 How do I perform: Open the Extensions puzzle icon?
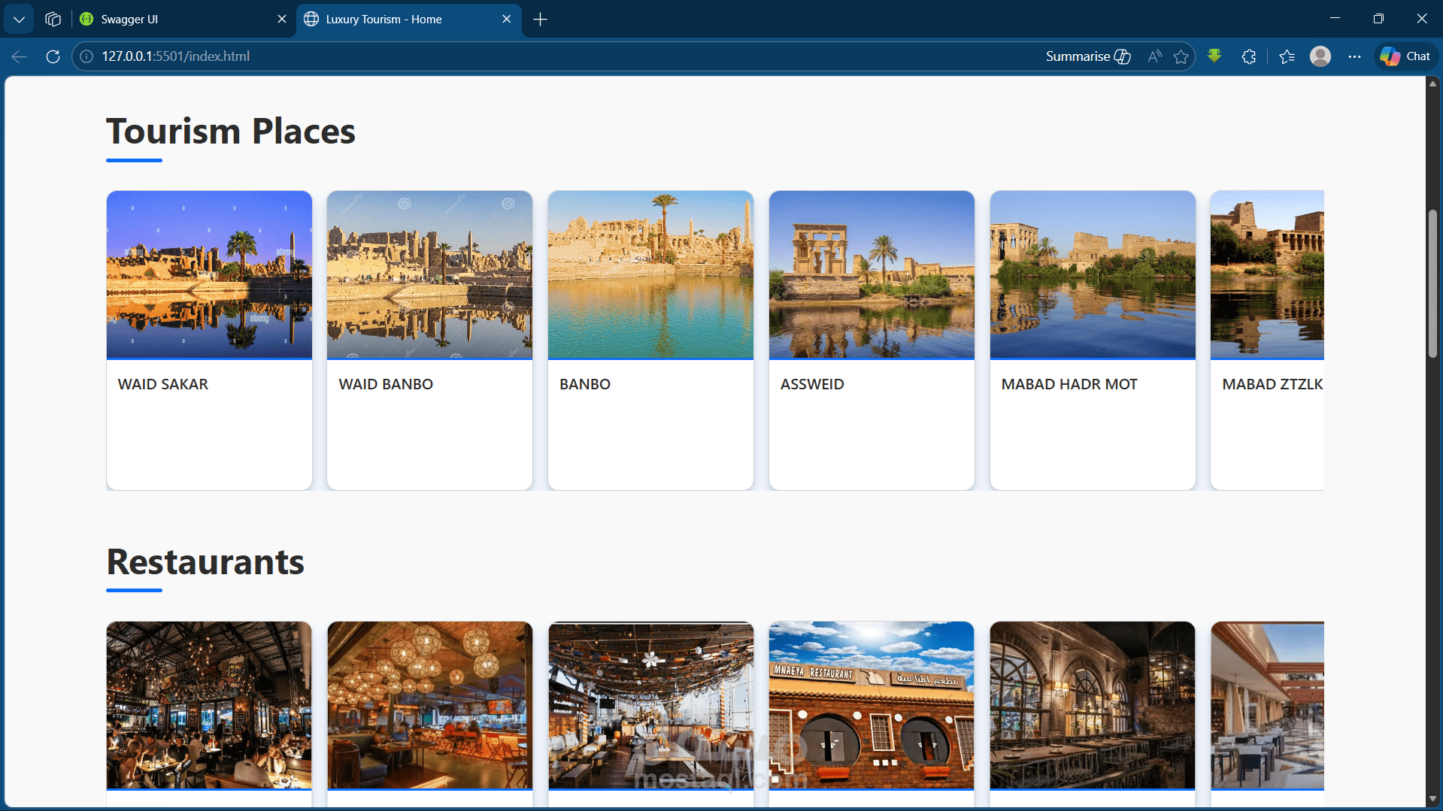[x=1249, y=56]
